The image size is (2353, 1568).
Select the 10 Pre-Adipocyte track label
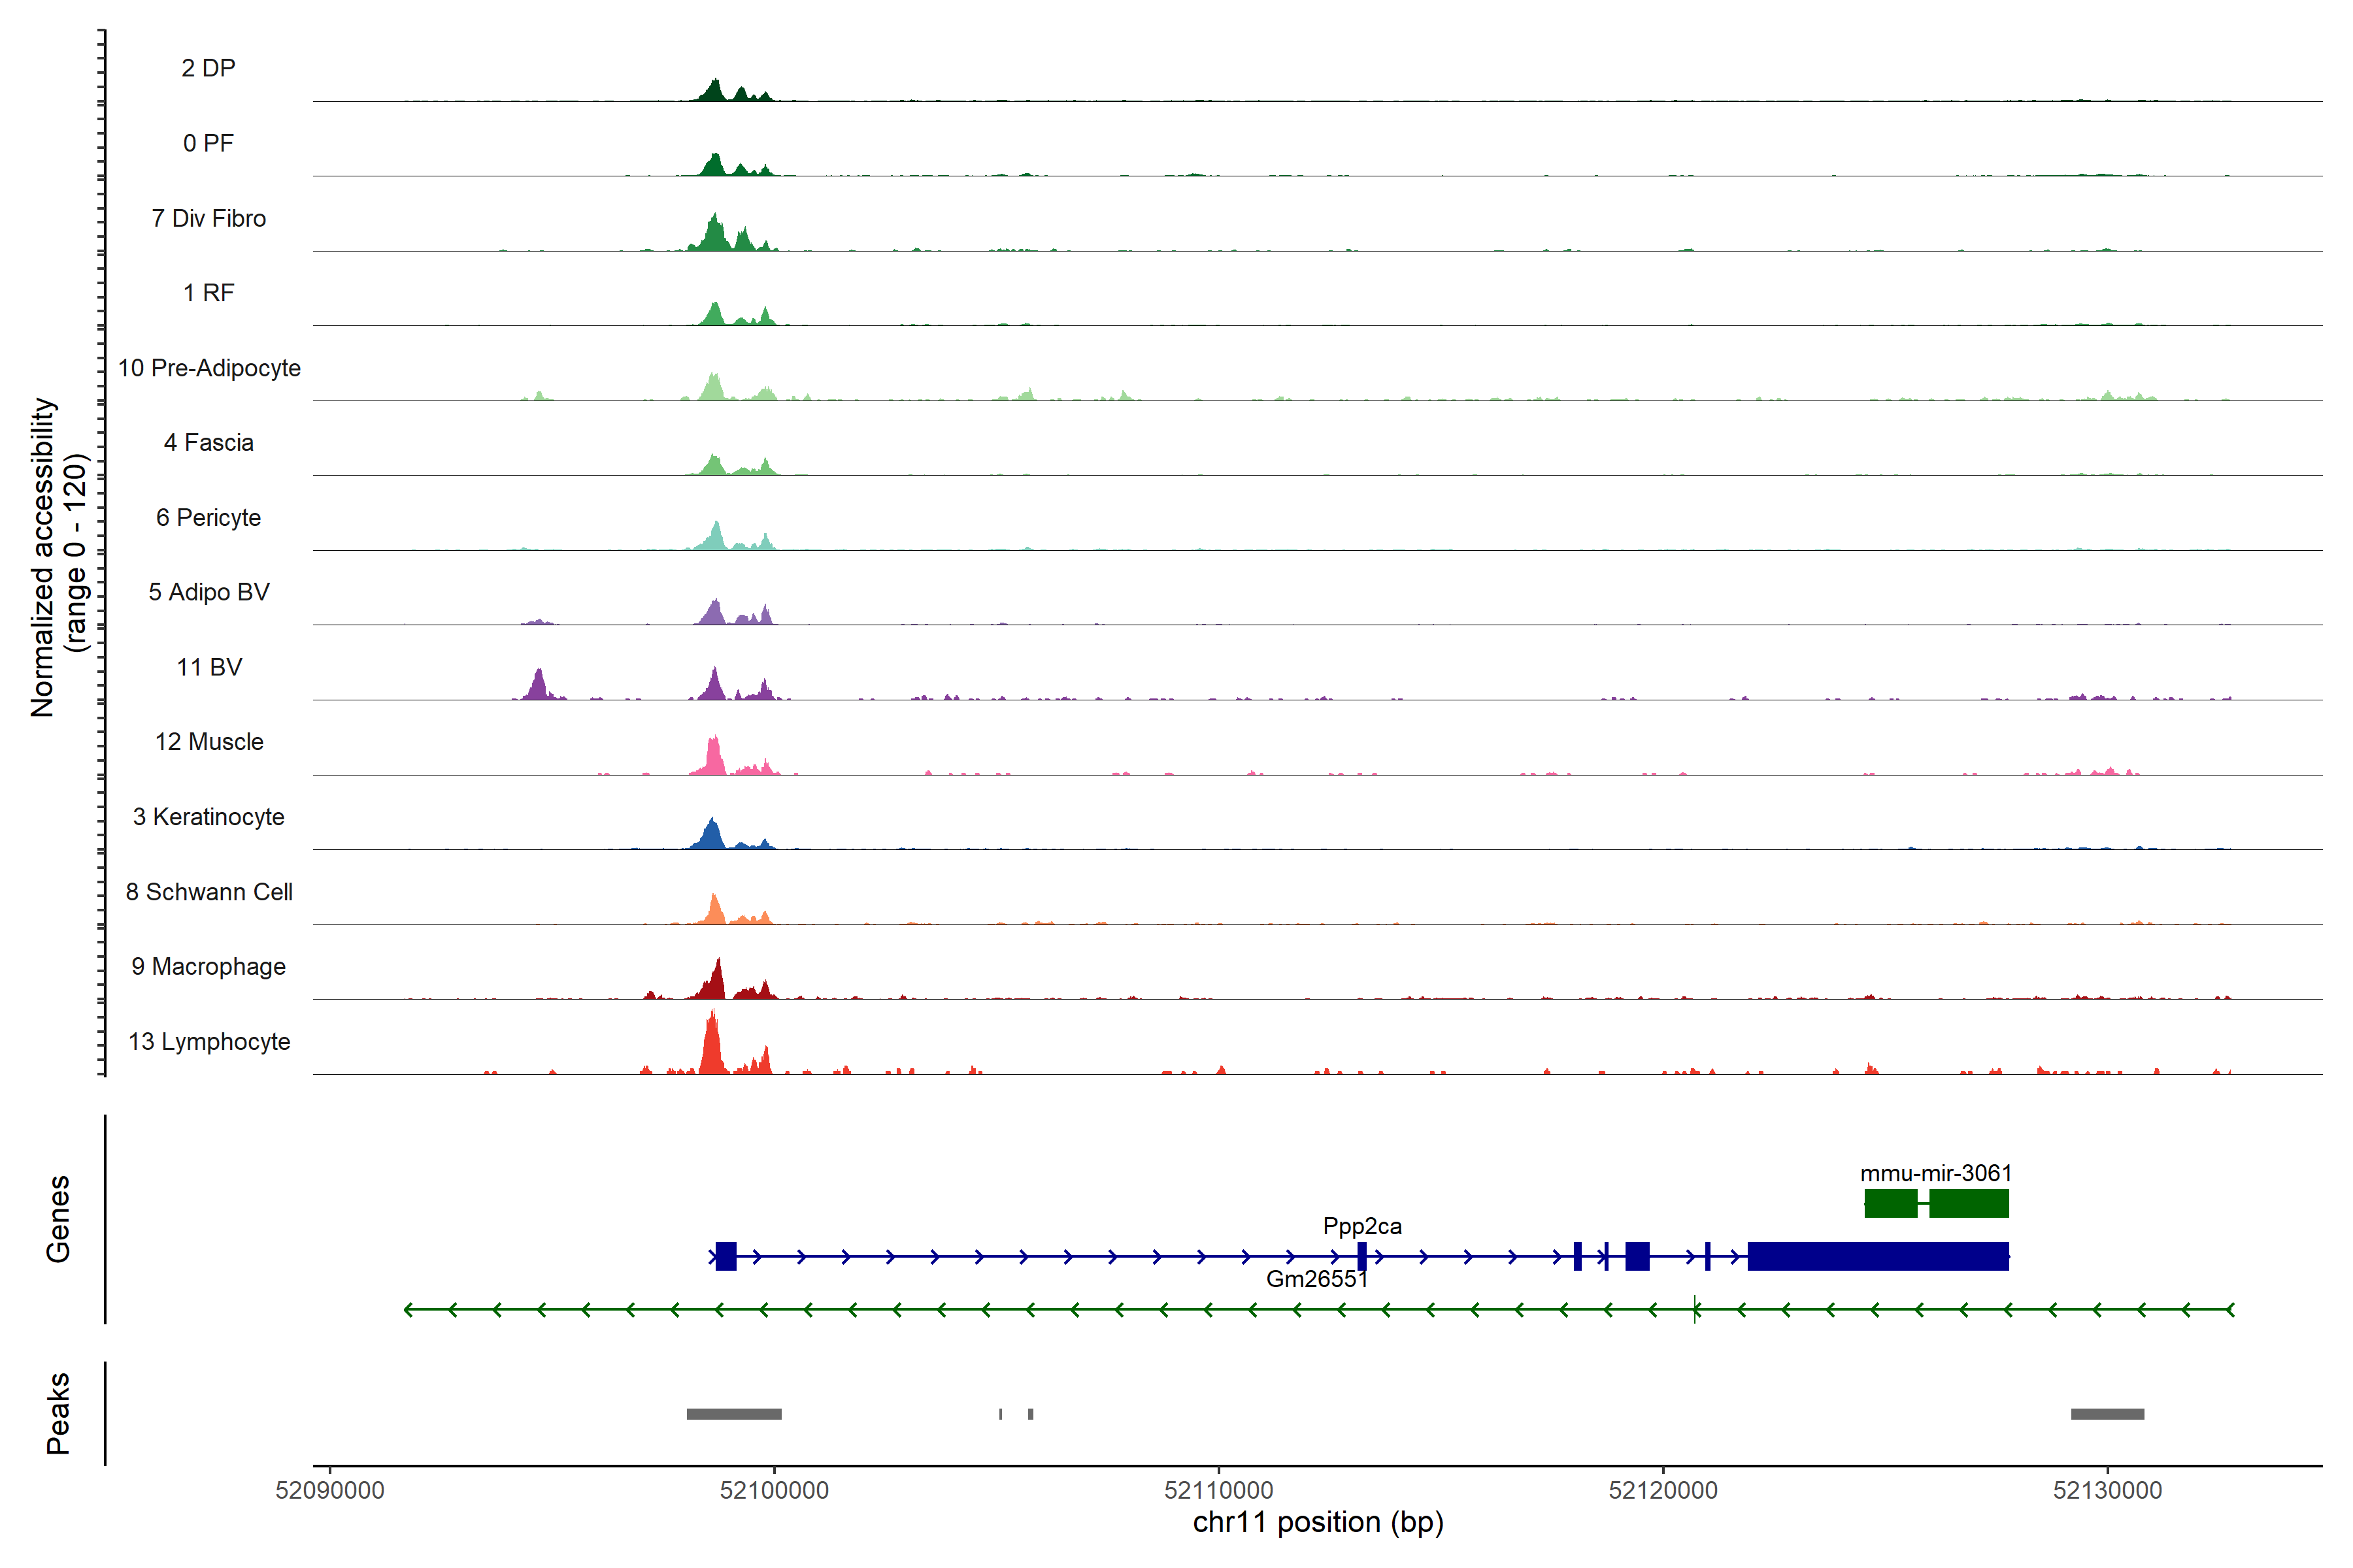[209, 368]
